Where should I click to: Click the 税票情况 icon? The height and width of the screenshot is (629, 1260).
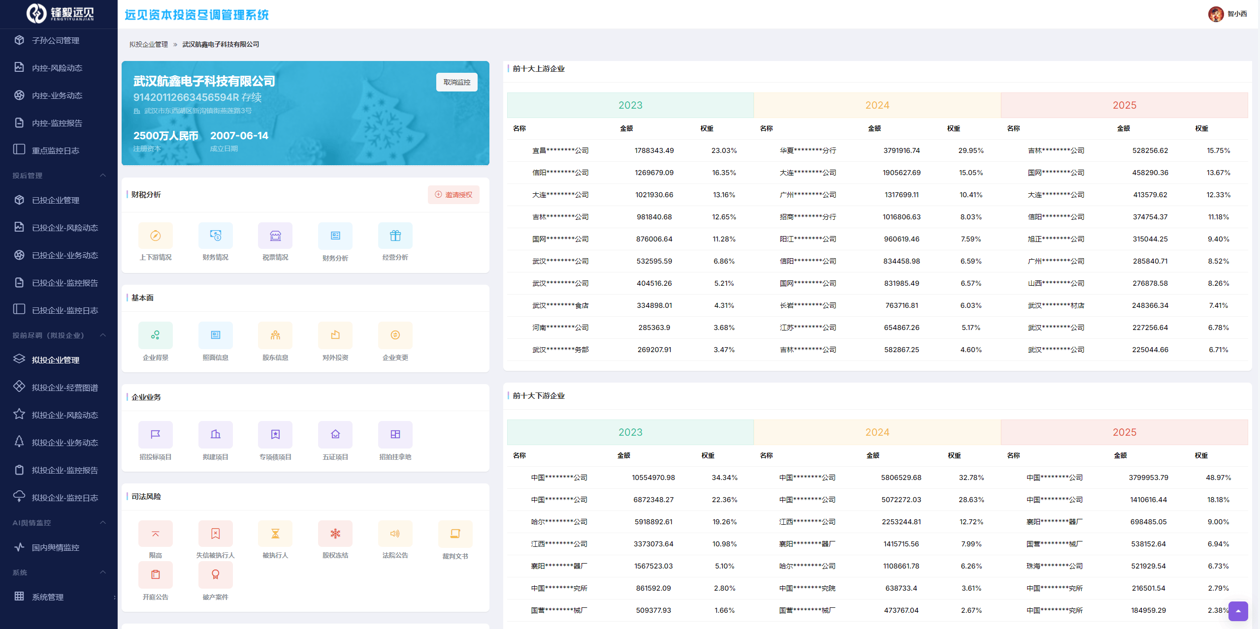coord(275,236)
